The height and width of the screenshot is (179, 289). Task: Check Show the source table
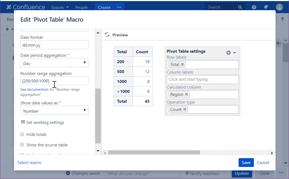[x=22, y=144]
